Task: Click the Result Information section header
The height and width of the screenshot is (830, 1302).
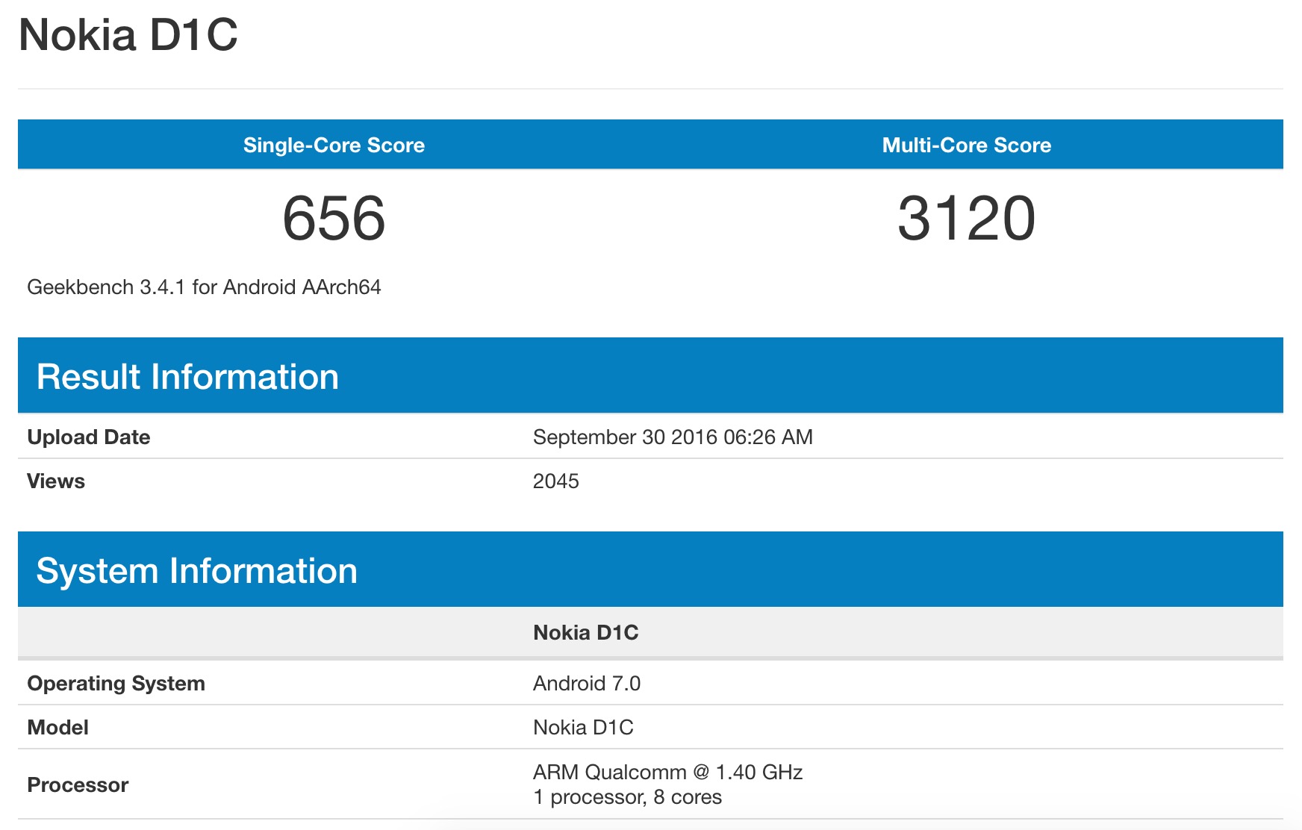Action: click(187, 377)
